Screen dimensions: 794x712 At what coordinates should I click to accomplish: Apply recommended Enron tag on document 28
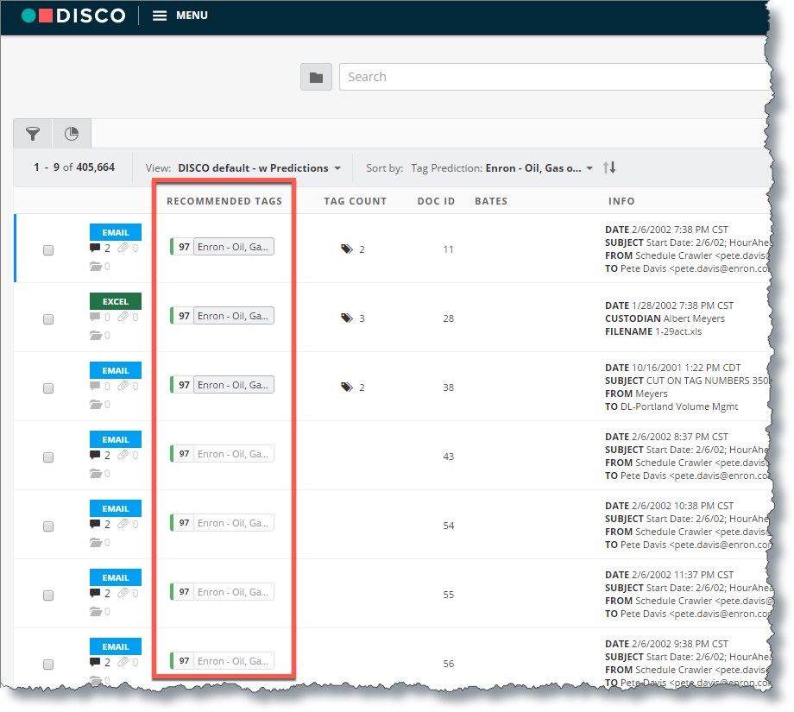[x=233, y=316]
